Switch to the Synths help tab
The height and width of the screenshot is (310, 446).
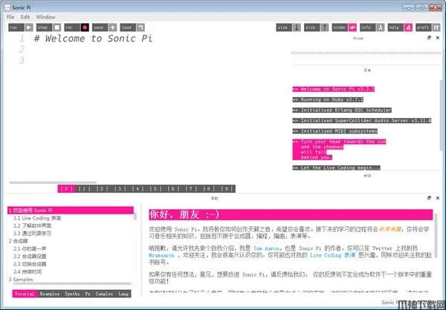point(74,294)
